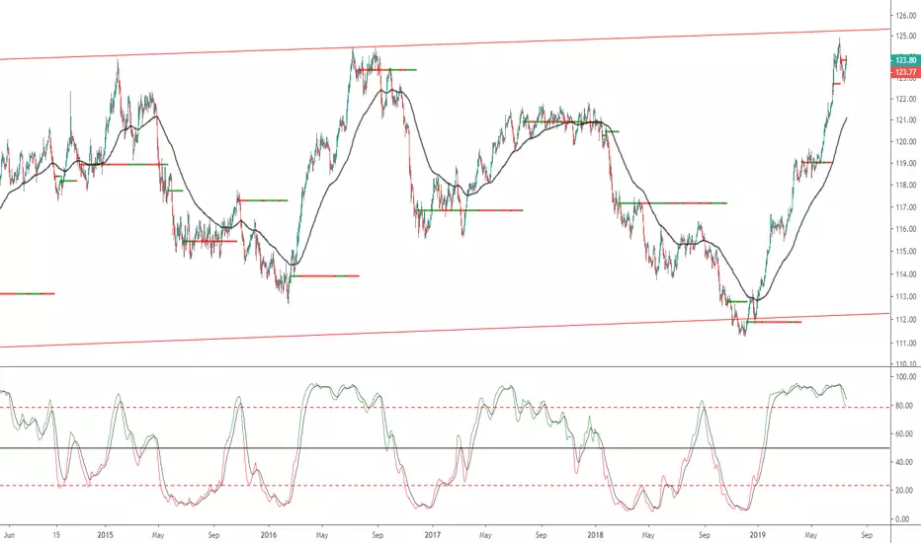
Task: Select the upper red channel trendline
Action: coord(447,44)
